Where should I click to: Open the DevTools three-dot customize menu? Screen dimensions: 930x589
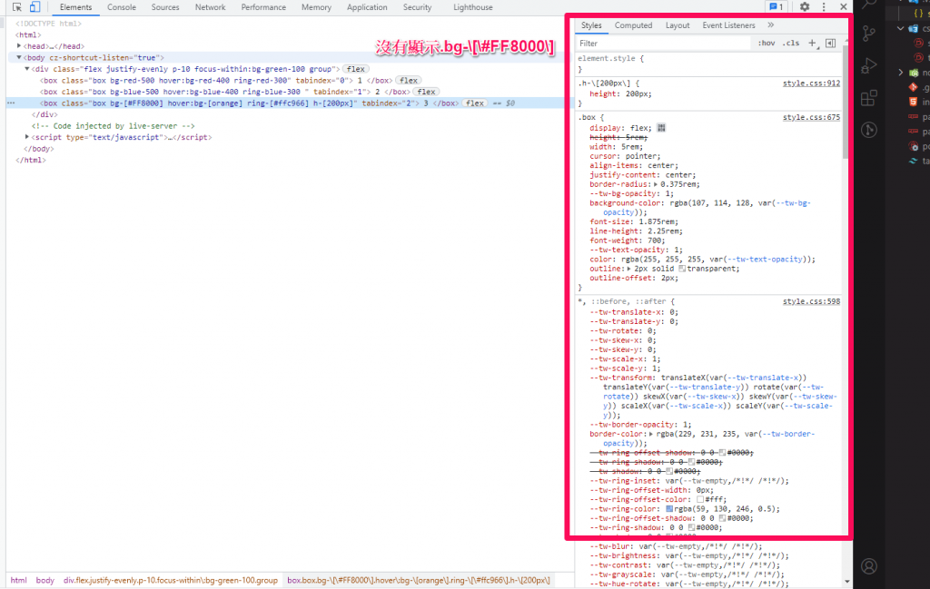point(824,6)
